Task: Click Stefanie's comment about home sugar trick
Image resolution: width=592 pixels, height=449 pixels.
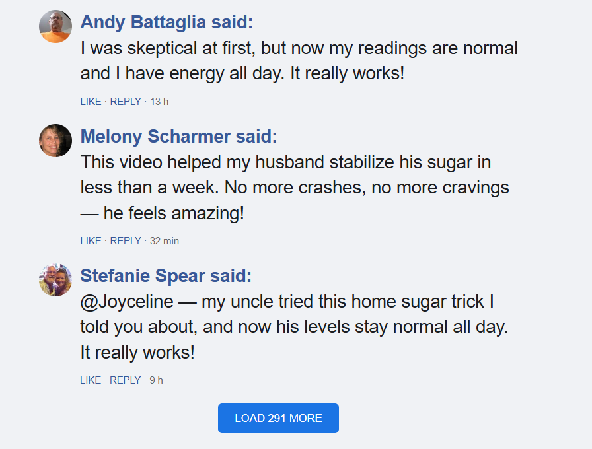Action: (294, 328)
